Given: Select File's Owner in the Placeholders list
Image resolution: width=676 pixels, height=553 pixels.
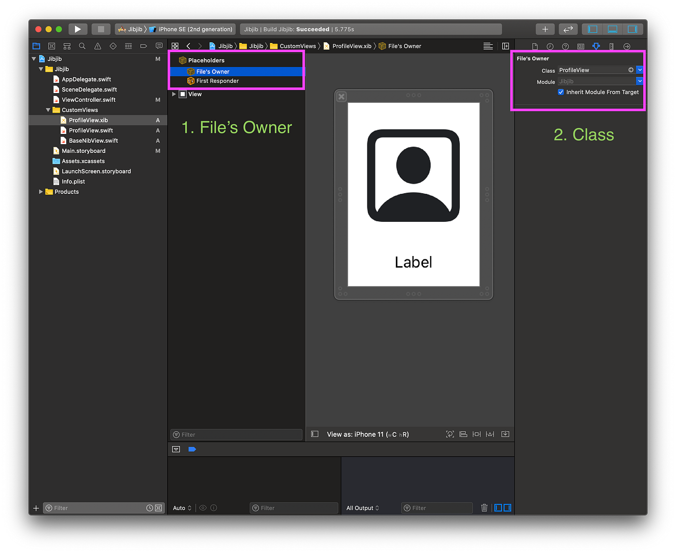Looking at the screenshot, I should [212, 71].
